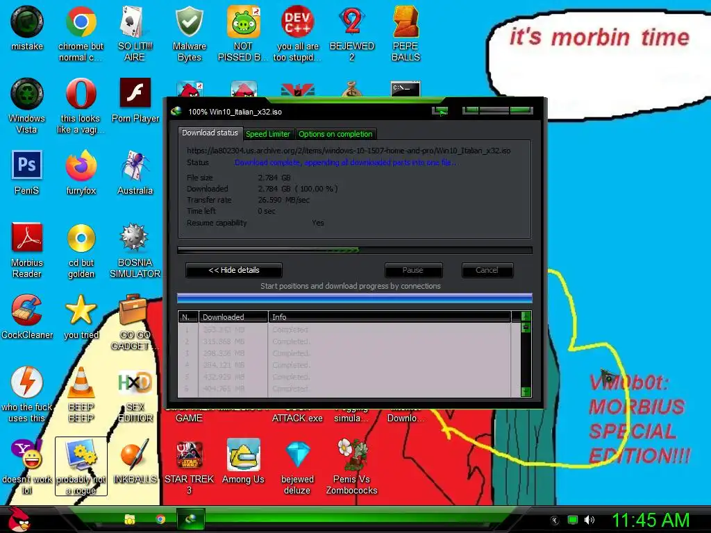Open the PEPE BALLS desktop icon
The height and width of the screenshot is (533, 711).
point(405,34)
